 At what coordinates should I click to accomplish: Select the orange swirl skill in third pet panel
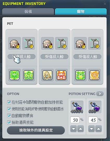point(94,75)
